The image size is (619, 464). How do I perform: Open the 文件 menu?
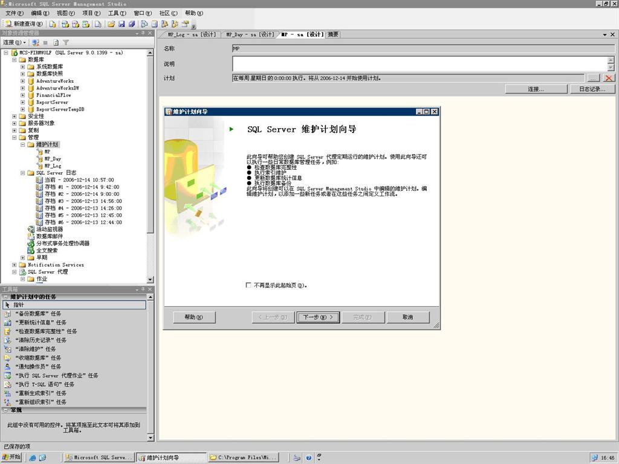point(15,13)
